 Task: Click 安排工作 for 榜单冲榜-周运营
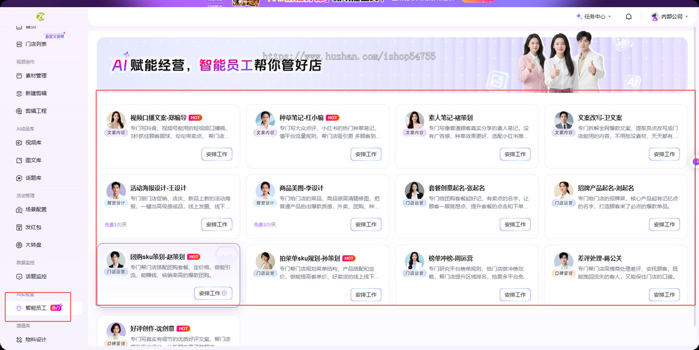pos(516,294)
